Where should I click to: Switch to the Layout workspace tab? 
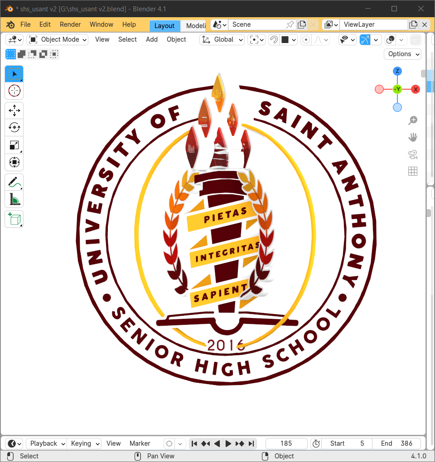tap(164, 26)
